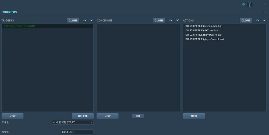Move action up with Actions up arrow
This screenshot has width=269, height=135.
coord(257,20)
